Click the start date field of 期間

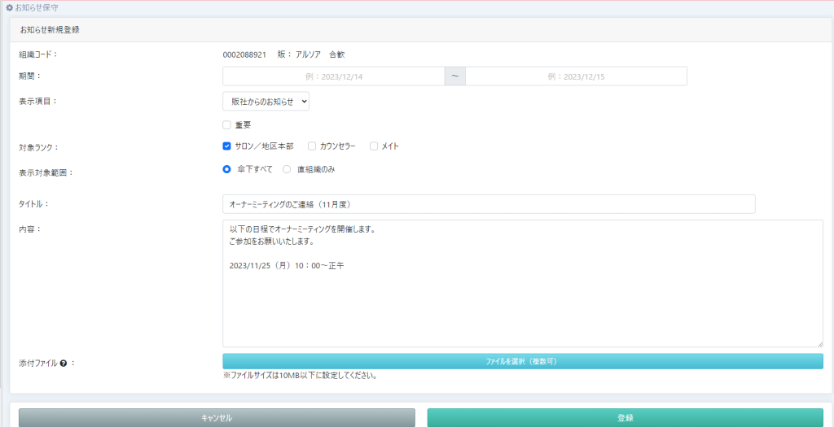coord(333,76)
